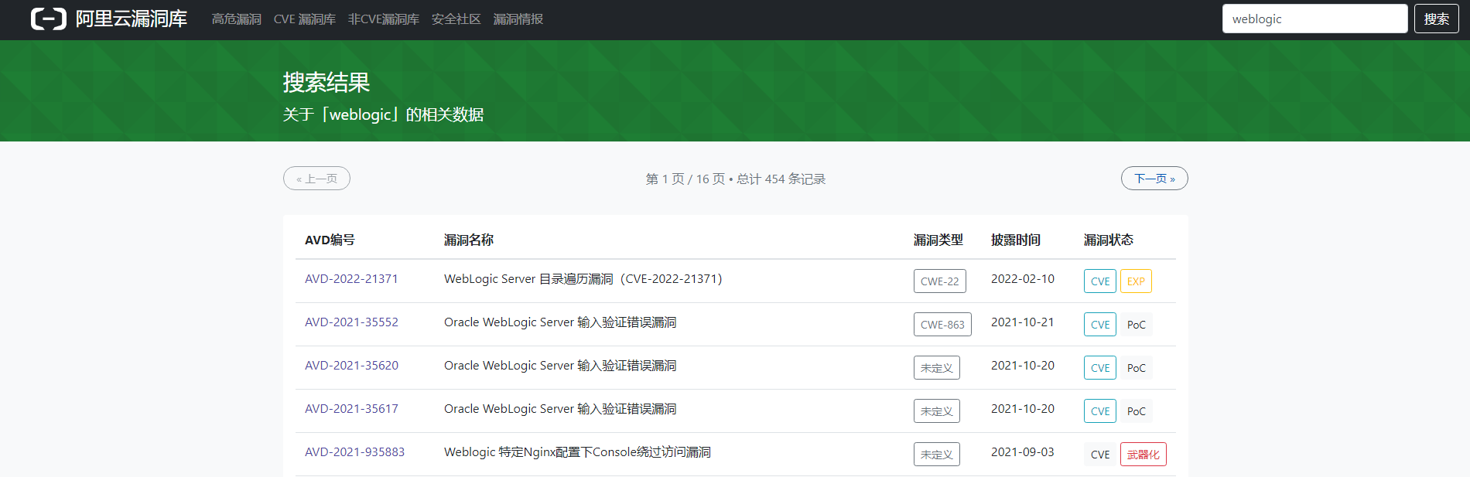Click the « 上一页 previous page button
1470x477 pixels.
(x=316, y=179)
